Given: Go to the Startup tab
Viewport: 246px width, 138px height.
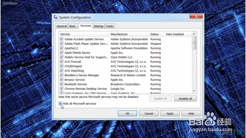Looking at the screenshot, I should [98, 26].
